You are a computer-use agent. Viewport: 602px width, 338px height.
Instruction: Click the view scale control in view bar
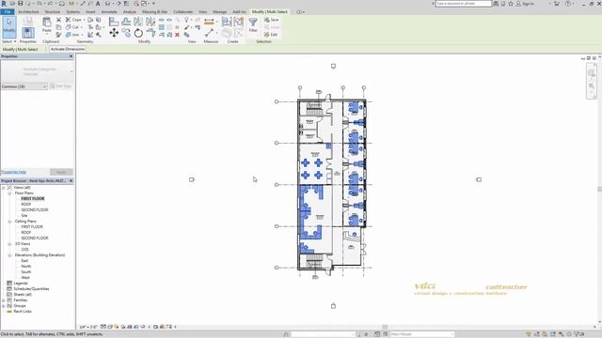coord(88,327)
